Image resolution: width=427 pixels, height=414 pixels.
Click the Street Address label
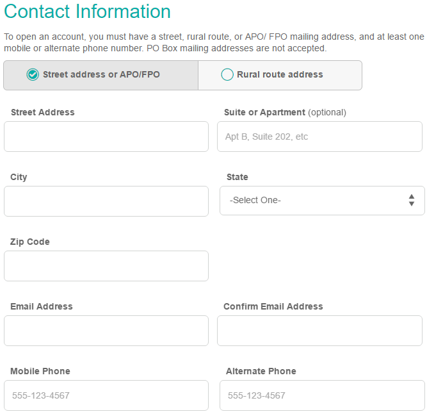tap(43, 112)
